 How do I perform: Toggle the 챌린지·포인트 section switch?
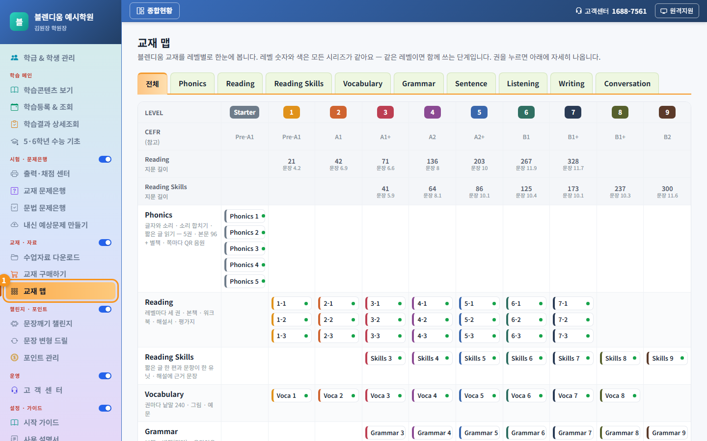pyautogui.click(x=105, y=309)
